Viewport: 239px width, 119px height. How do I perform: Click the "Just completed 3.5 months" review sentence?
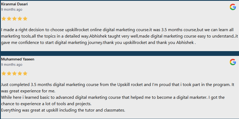pyautogui.click(x=118, y=85)
